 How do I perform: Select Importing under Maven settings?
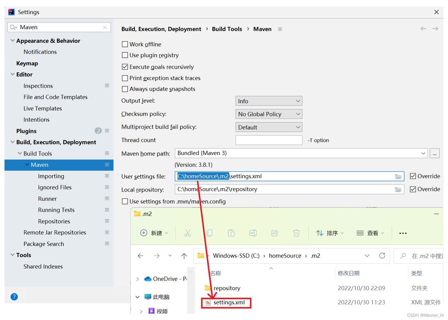[51, 176]
